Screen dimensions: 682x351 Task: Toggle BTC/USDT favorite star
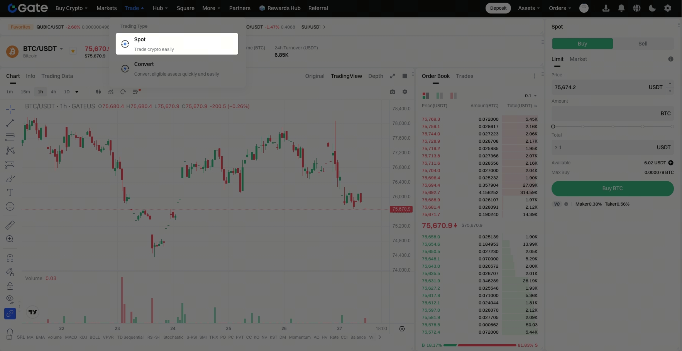point(73,51)
